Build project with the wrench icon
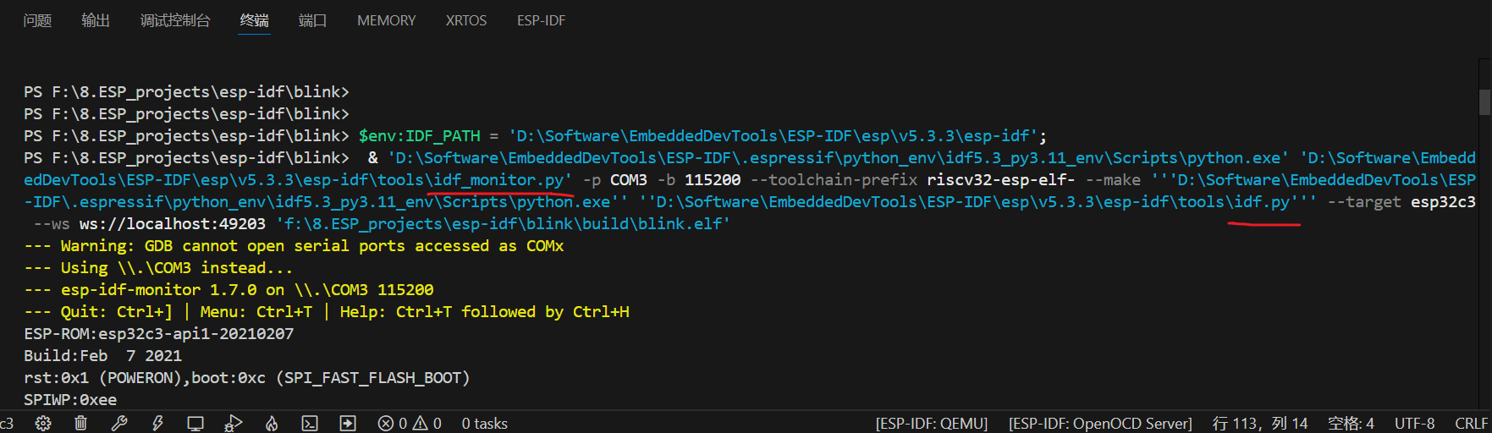The width and height of the screenshot is (1492, 433). [119, 423]
